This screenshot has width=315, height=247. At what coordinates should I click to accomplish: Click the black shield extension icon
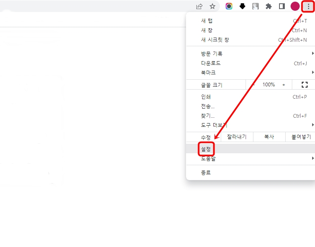tap(242, 7)
